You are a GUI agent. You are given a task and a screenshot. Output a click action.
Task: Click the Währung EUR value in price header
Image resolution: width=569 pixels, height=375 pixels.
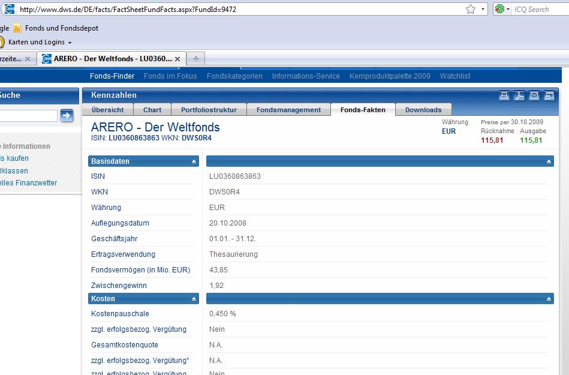click(448, 131)
